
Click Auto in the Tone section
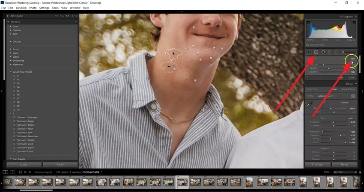[x=351, y=118]
